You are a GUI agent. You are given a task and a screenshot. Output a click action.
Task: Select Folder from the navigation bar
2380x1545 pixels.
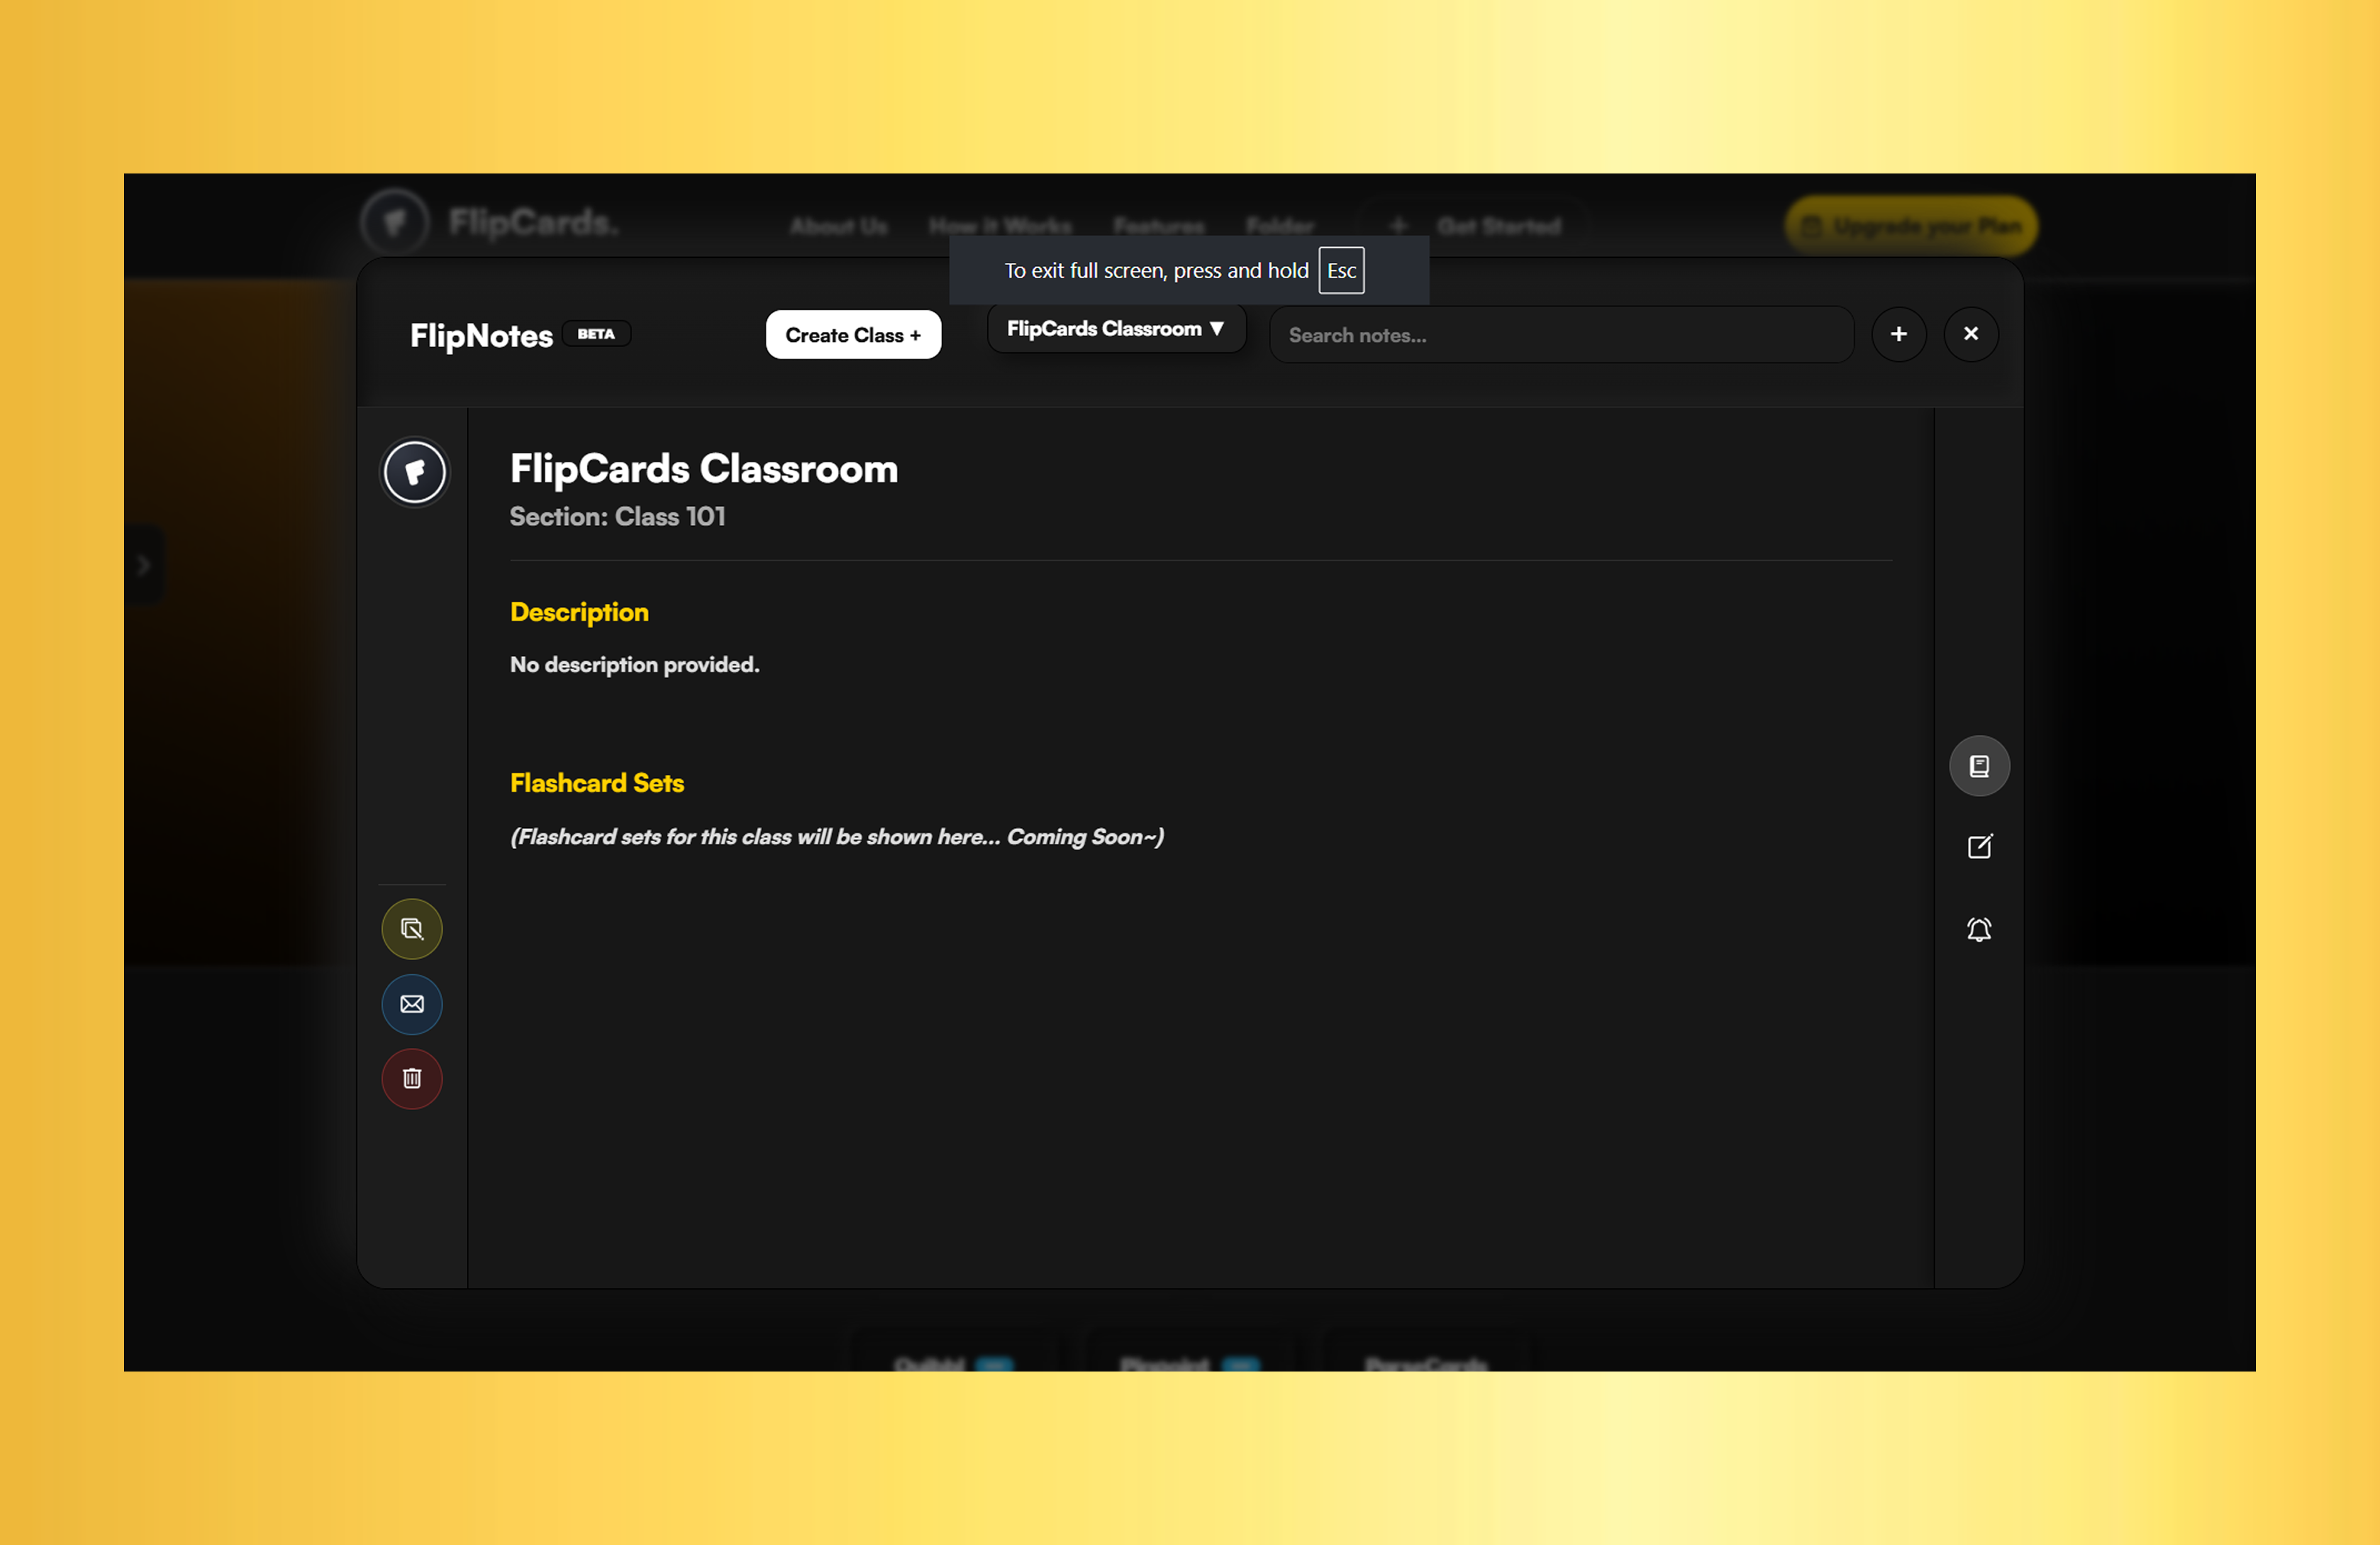click(x=1280, y=226)
